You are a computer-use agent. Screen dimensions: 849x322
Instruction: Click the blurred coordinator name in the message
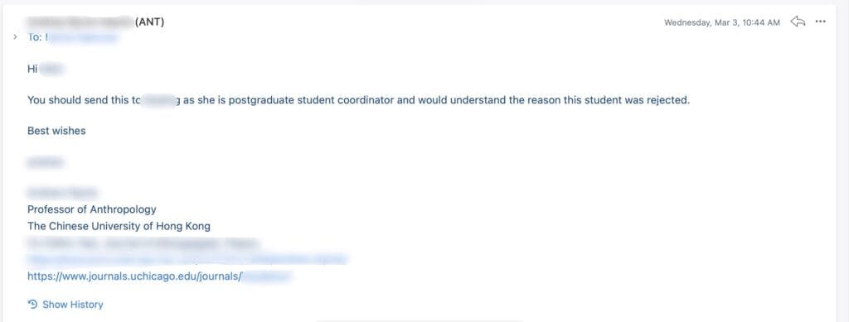tap(160, 100)
